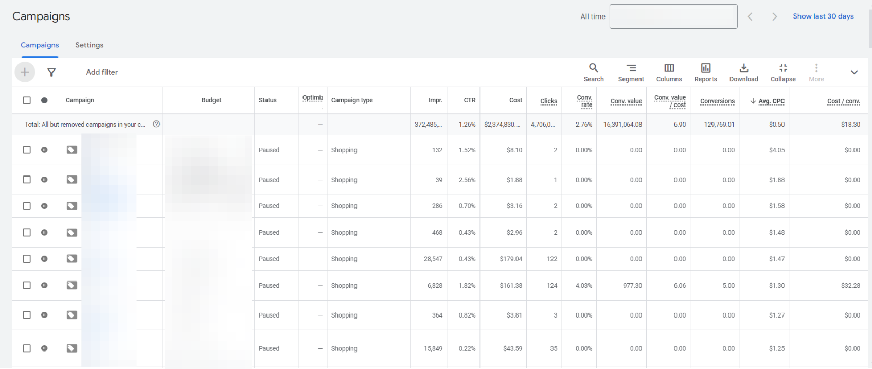Switch to the Settings tab
This screenshot has width=872, height=369.
click(x=90, y=45)
